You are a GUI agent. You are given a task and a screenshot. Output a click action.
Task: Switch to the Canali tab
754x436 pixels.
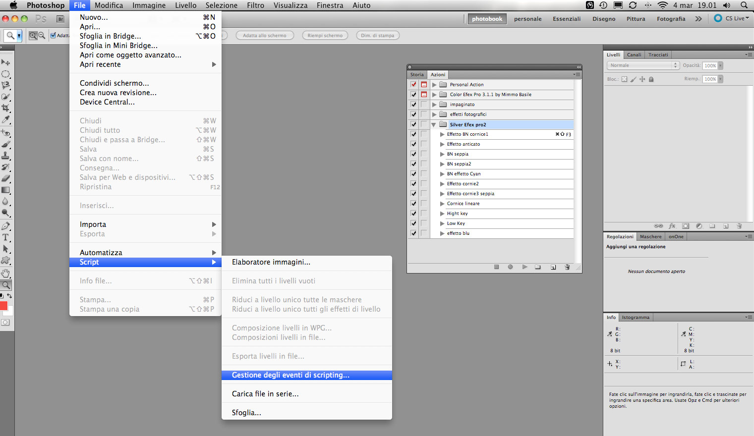(634, 54)
